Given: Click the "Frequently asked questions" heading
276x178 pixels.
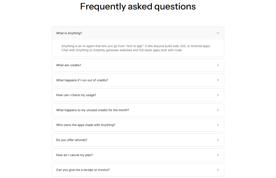Looking at the screenshot, I should tap(138, 6).
